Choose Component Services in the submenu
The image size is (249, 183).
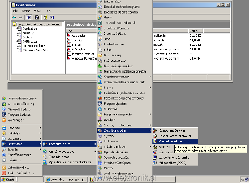(x=175, y=130)
